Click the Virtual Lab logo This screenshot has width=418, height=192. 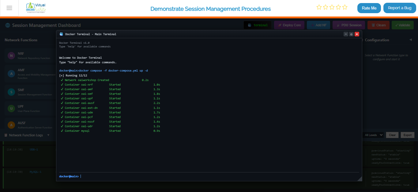coord(36,8)
